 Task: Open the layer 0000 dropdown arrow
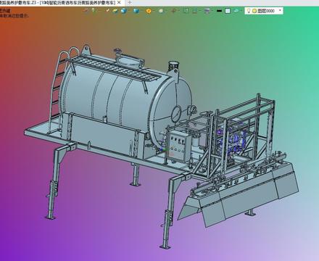280,10
